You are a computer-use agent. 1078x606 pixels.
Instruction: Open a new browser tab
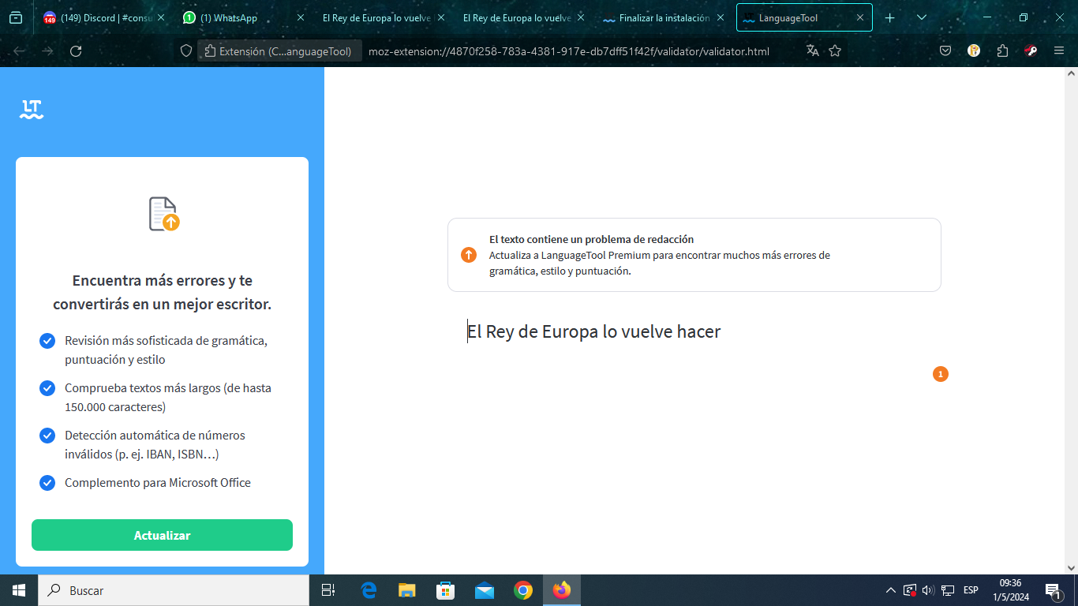point(890,17)
